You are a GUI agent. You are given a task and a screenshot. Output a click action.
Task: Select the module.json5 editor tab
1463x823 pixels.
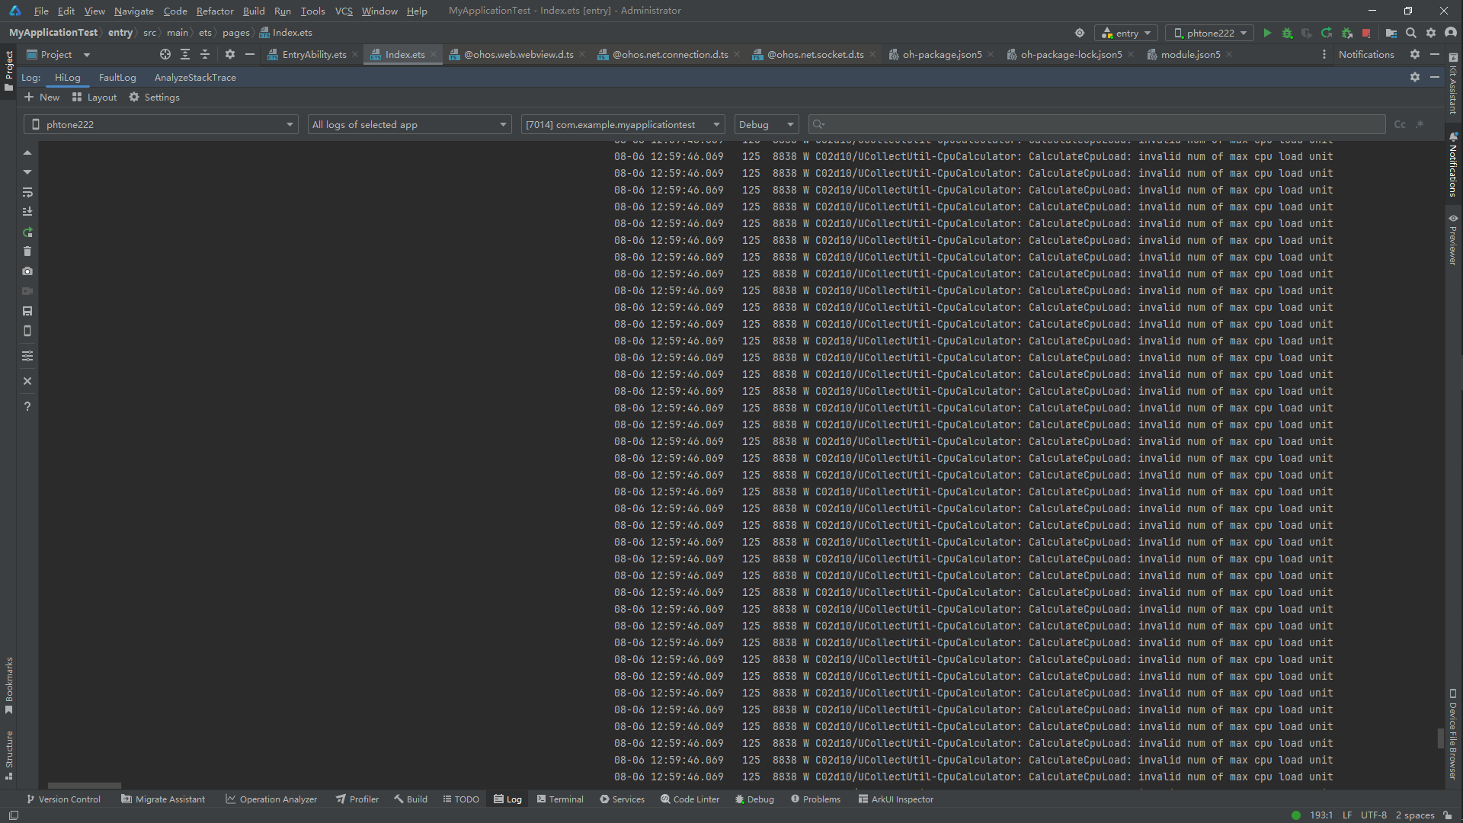[x=1190, y=54]
